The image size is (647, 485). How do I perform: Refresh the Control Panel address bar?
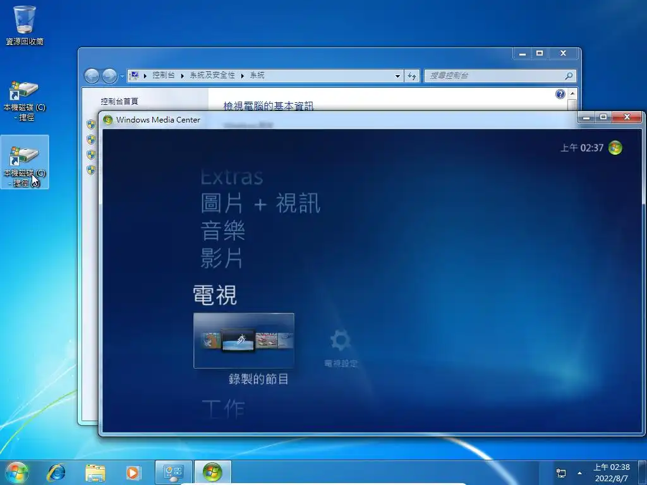click(412, 76)
